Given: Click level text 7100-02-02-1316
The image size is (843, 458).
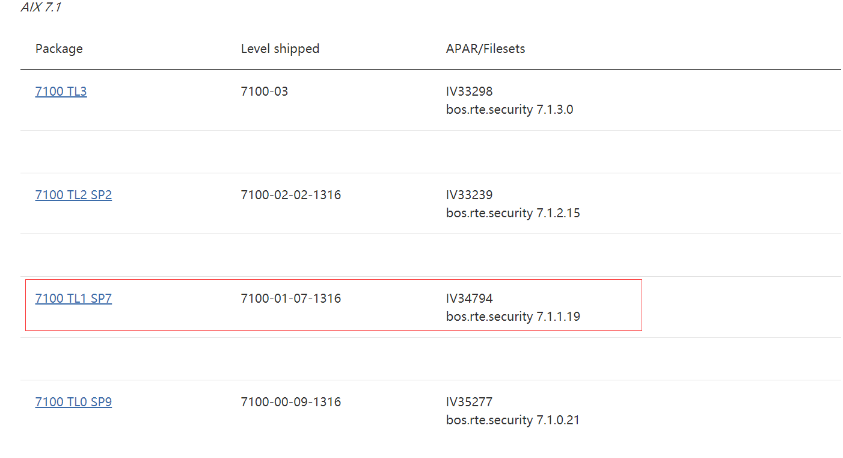Looking at the screenshot, I should pyautogui.click(x=290, y=195).
